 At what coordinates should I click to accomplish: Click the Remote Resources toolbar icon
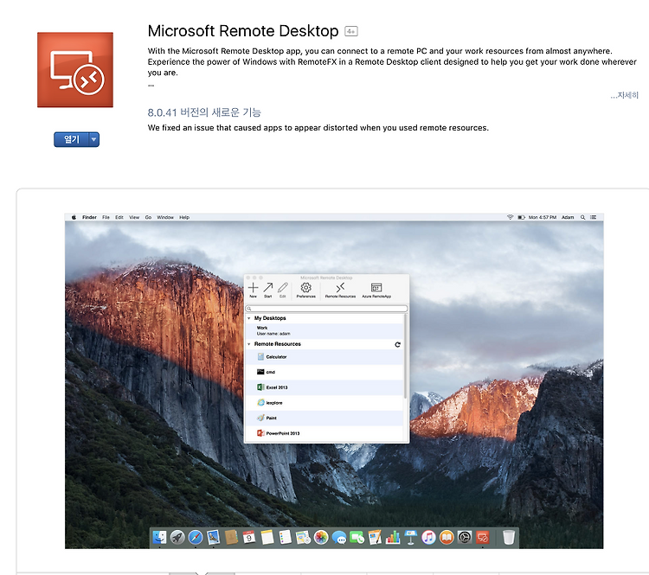340,290
